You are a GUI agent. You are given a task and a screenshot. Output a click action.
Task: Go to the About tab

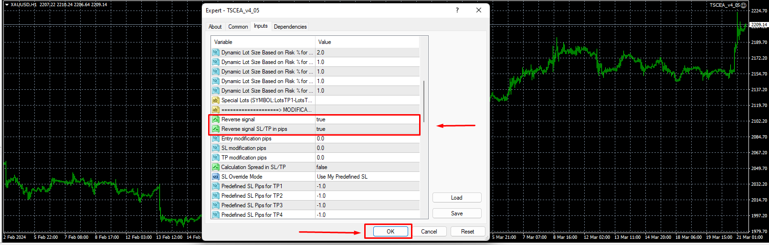click(x=215, y=27)
